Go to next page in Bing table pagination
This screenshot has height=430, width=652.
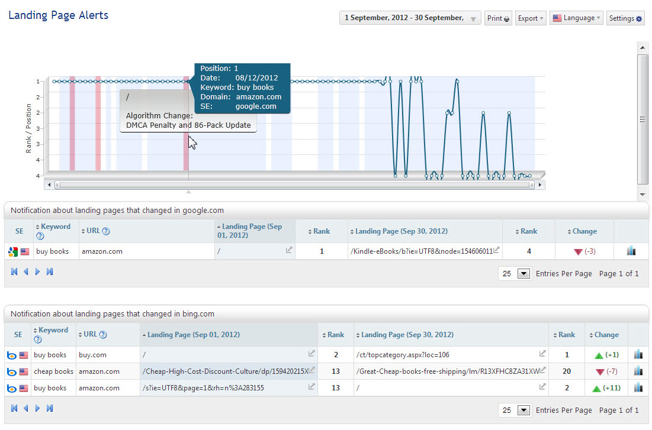37,408
